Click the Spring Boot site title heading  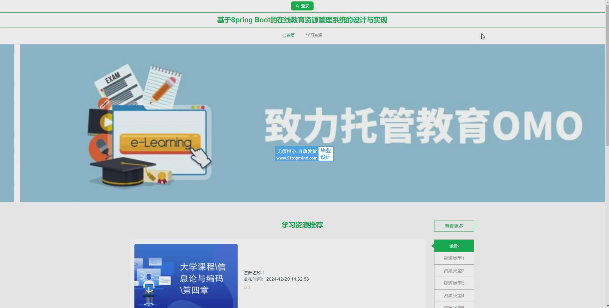coord(302,20)
